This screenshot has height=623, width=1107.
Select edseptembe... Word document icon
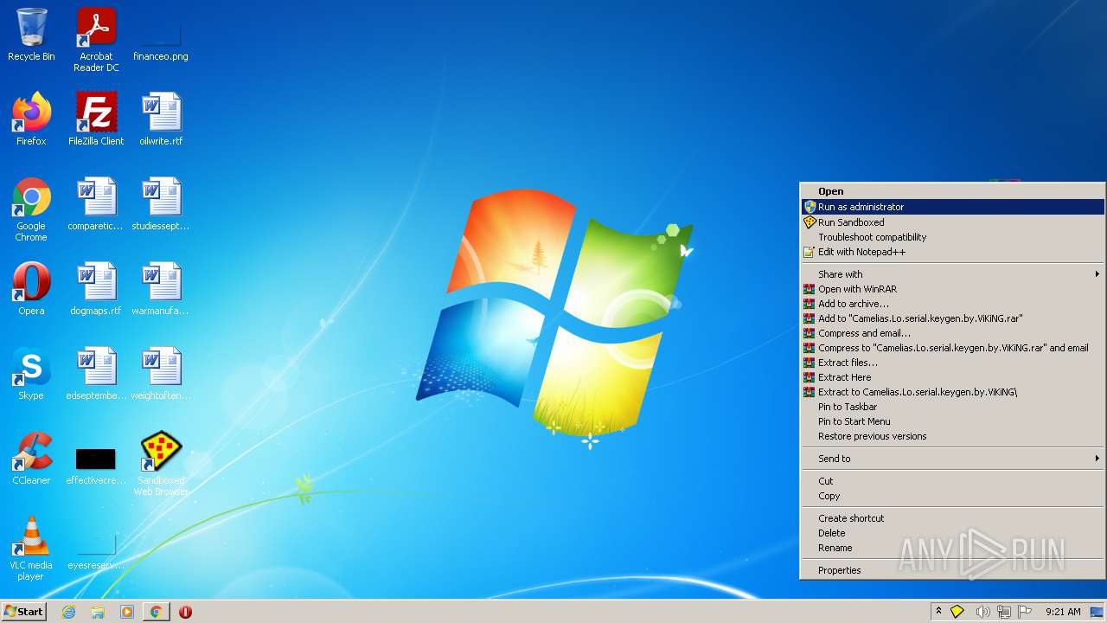[96, 374]
